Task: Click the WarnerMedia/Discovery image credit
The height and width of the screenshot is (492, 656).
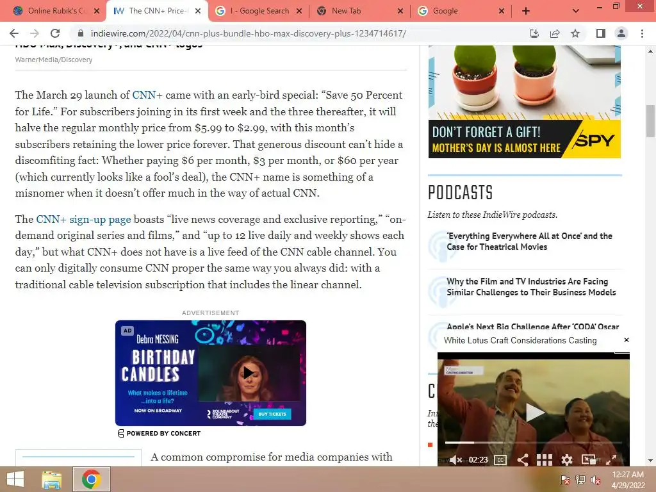Action: pyautogui.click(x=54, y=60)
